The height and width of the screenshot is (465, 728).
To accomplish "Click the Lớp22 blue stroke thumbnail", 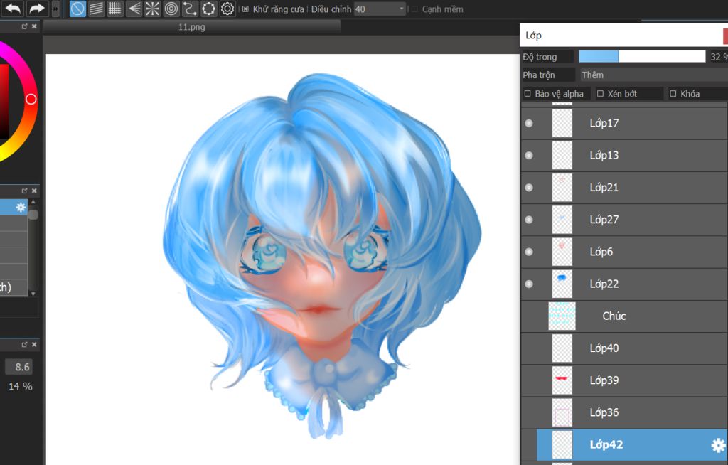I will pos(562,284).
